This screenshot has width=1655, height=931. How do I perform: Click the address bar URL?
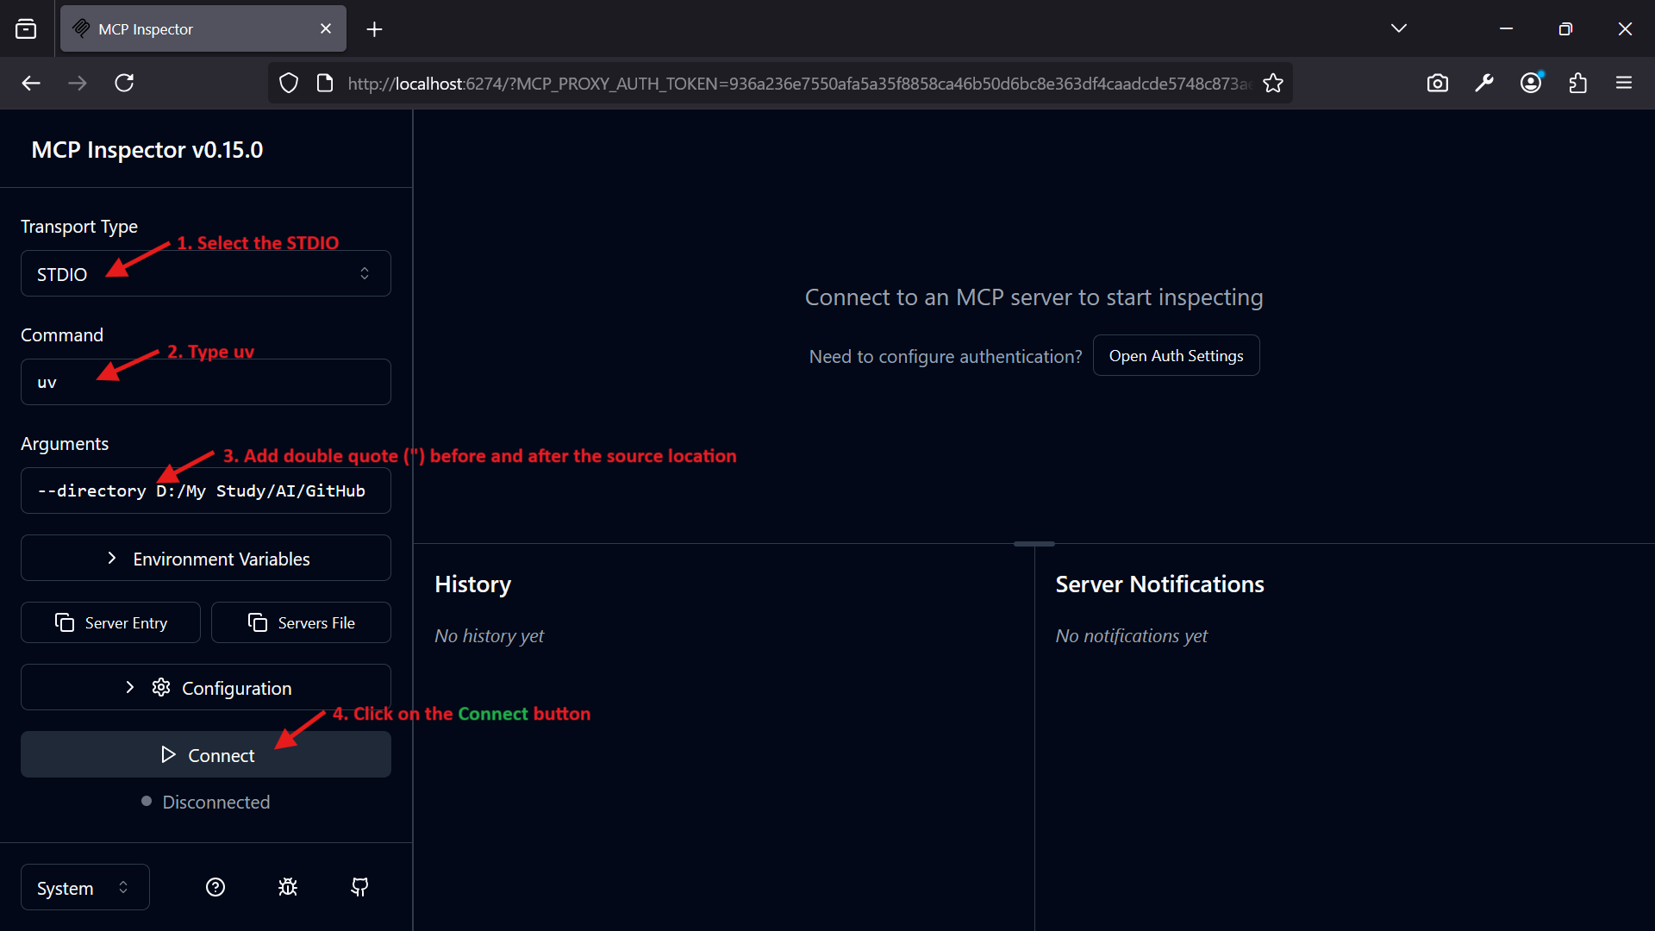point(798,83)
